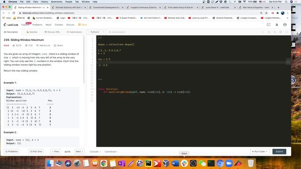Viewport: 301px width, 169px height.
Task: Open OneNote in the Dock
Action: click(x=121, y=163)
